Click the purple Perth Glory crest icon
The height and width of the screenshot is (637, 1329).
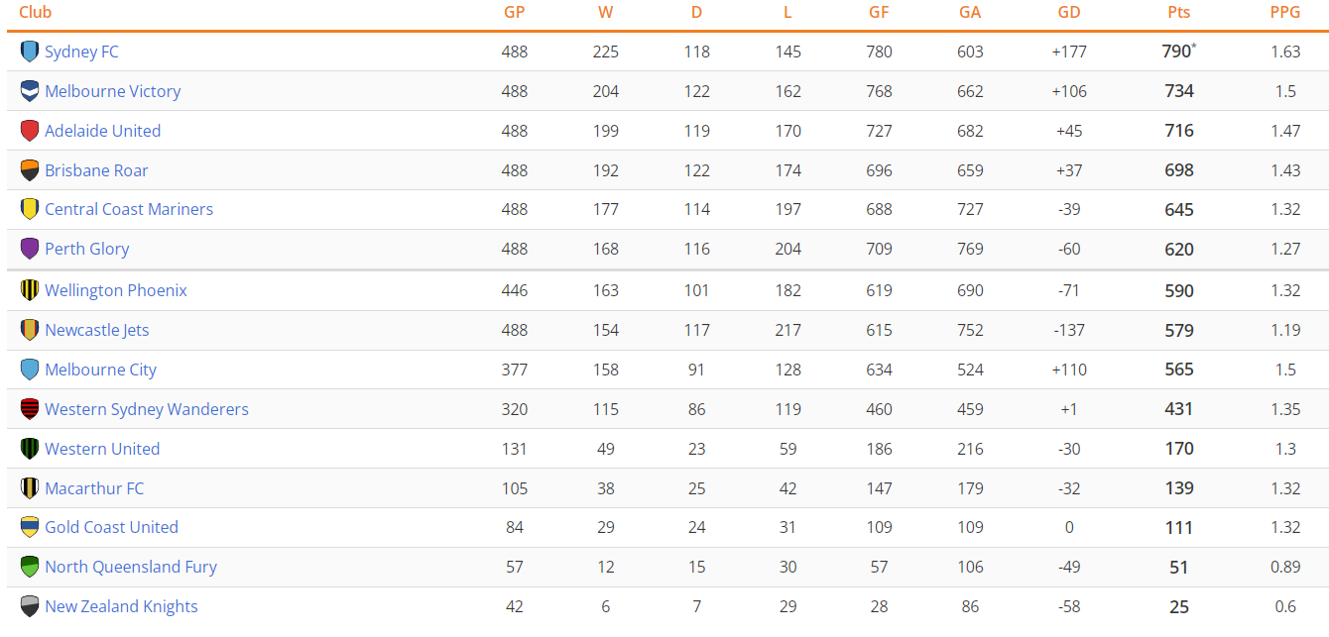tap(30, 249)
